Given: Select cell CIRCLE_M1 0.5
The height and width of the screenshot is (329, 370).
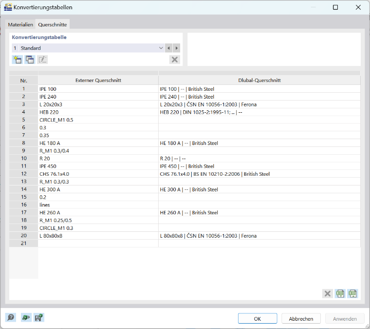Looking at the screenshot, I should pyautogui.click(x=98, y=120).
